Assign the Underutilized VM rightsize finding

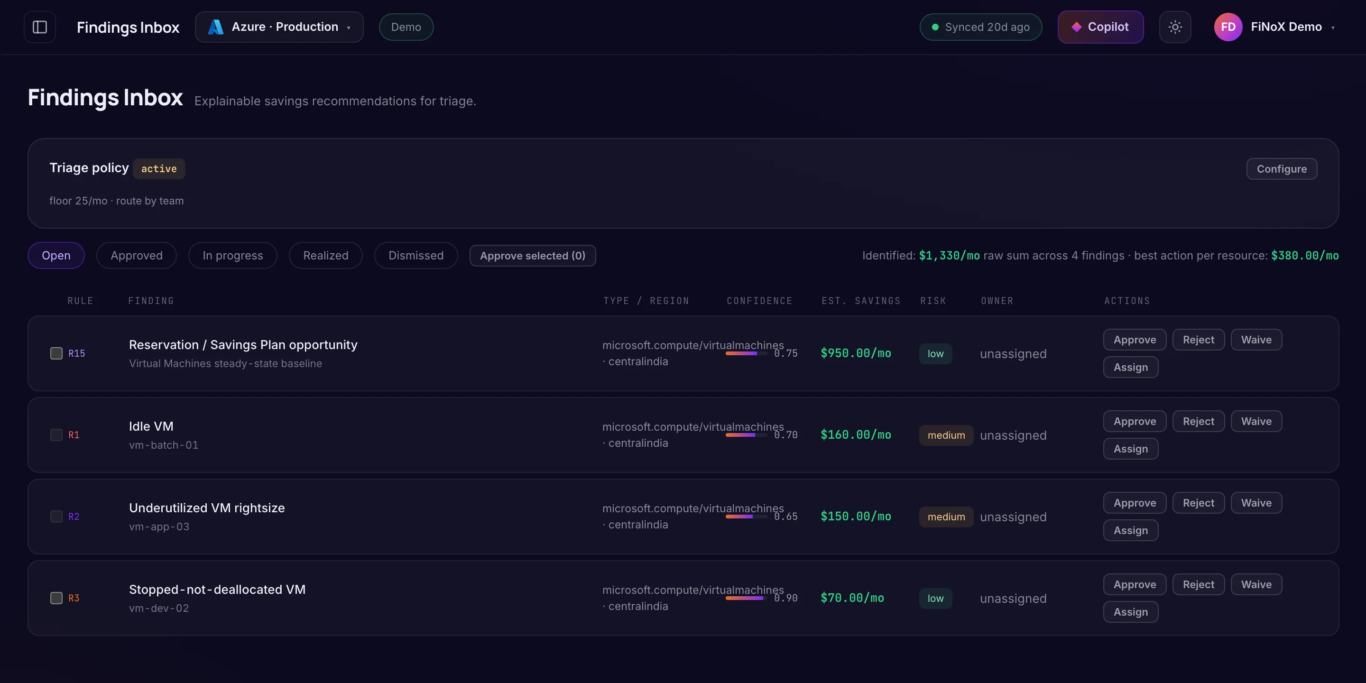click(1131, 531)
